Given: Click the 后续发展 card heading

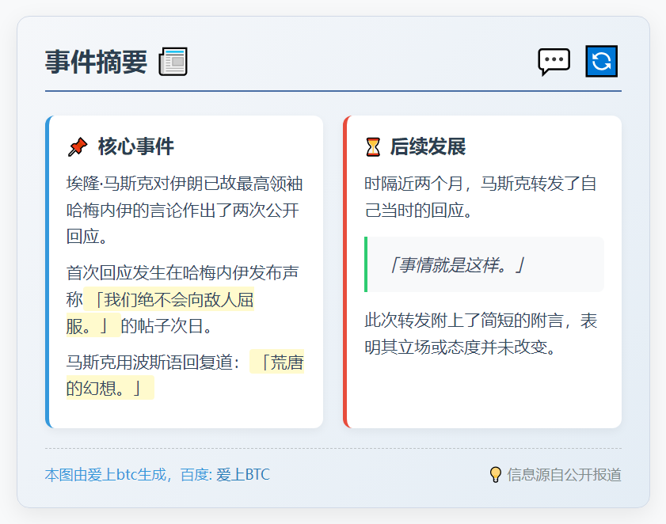Looking at the screenshot, I should click(428, 146).
